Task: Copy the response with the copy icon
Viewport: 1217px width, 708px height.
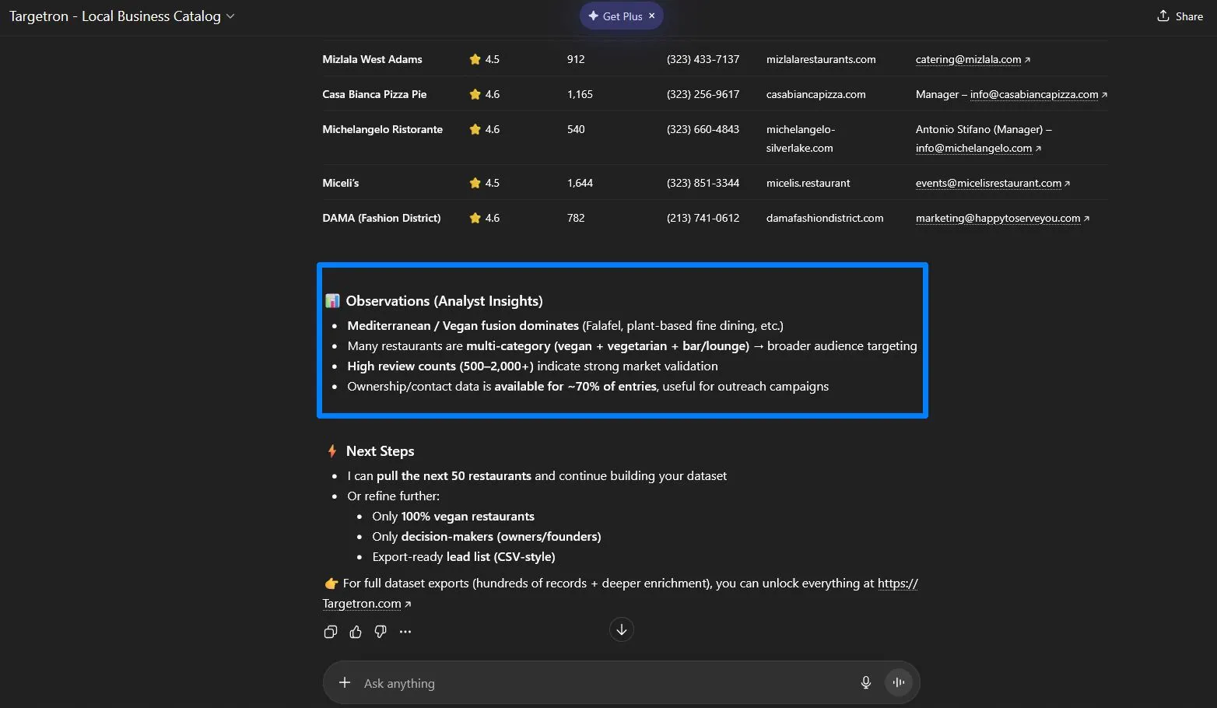Action: (x=331, y=632)
